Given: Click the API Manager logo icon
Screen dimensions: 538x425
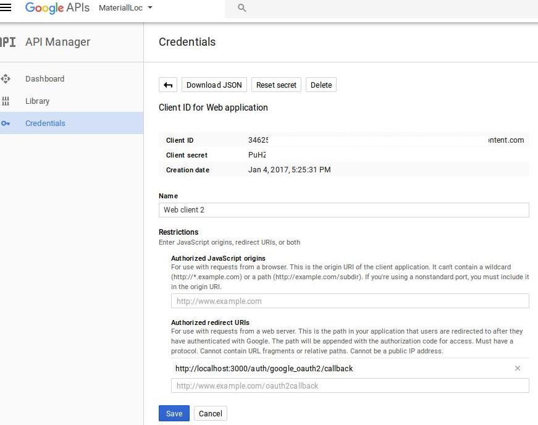Looking at the screenshot, I should (x=7, y=42).
